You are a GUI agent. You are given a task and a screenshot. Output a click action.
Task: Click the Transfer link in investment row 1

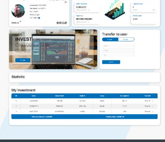[x=148, y=101]
